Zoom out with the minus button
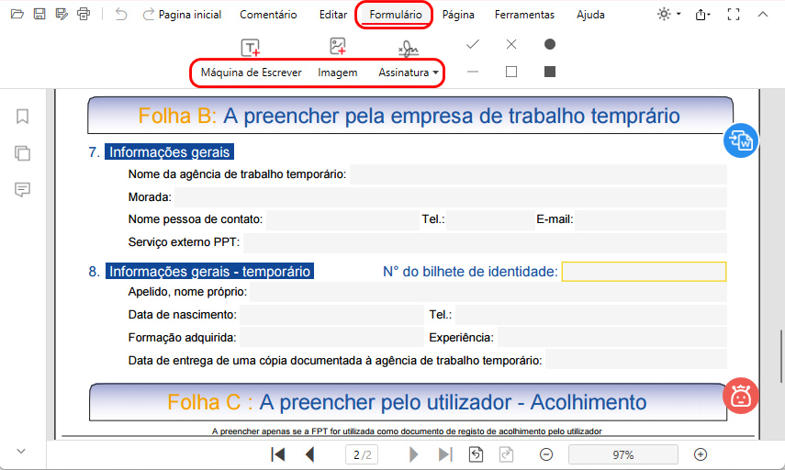 (546, 454)
